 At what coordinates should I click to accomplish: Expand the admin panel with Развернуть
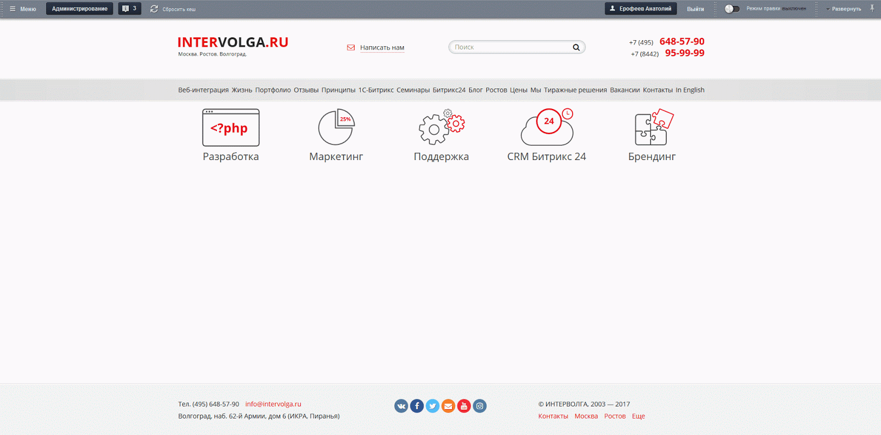[844, 9]
